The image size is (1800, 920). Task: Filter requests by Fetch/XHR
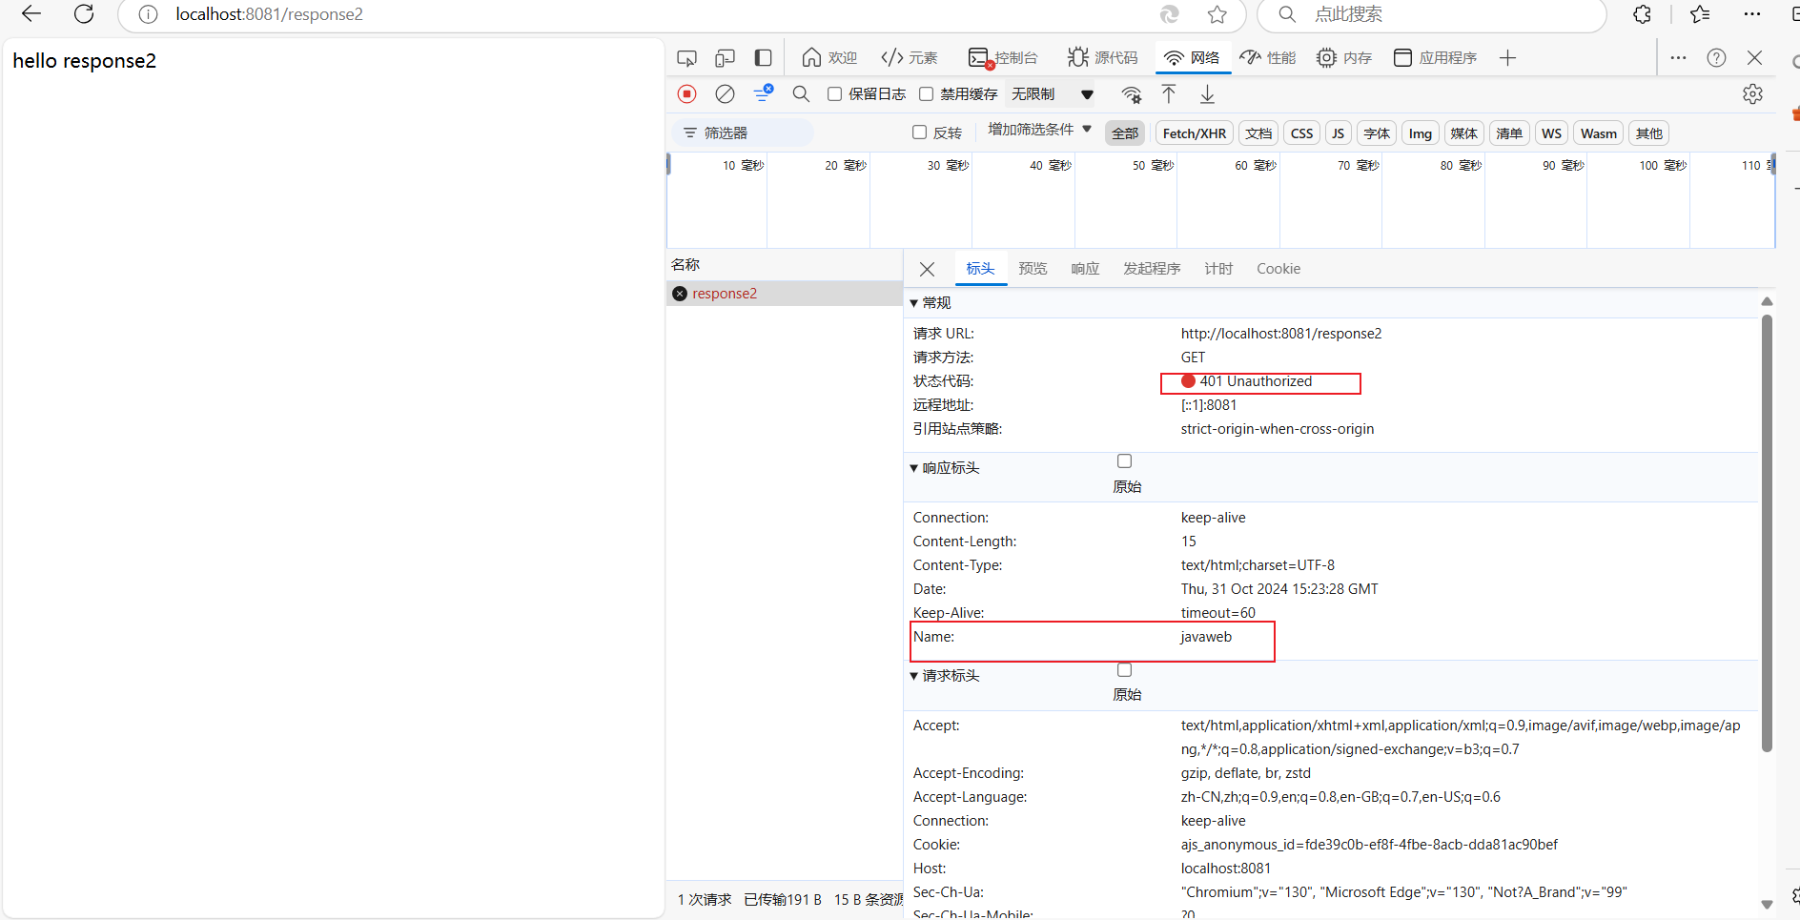pos(1195,133)
